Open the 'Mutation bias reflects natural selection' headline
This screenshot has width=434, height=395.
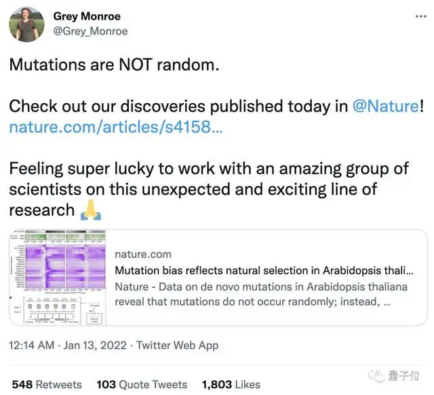264,271
